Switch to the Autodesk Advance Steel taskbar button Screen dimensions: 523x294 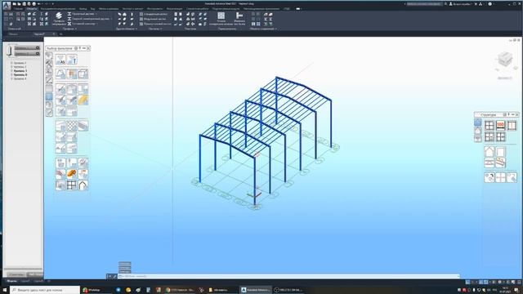pos(256,290)
